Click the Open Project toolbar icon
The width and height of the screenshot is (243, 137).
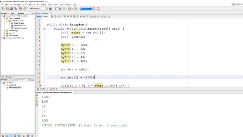(11, 8)
